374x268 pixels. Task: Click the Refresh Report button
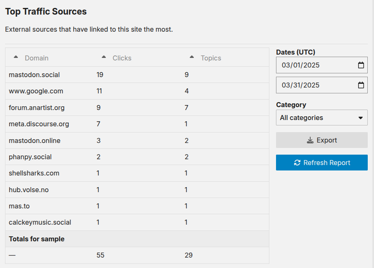click(322, 163)
